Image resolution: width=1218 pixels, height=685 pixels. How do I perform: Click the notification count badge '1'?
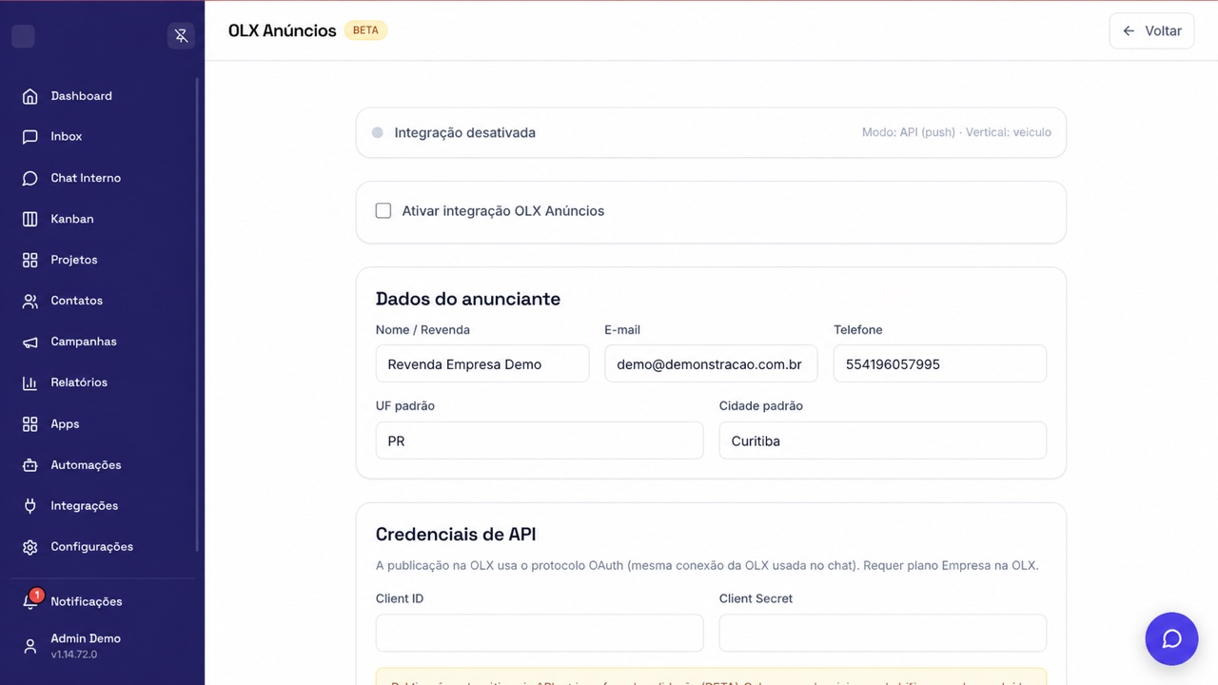tap(37, 596)
